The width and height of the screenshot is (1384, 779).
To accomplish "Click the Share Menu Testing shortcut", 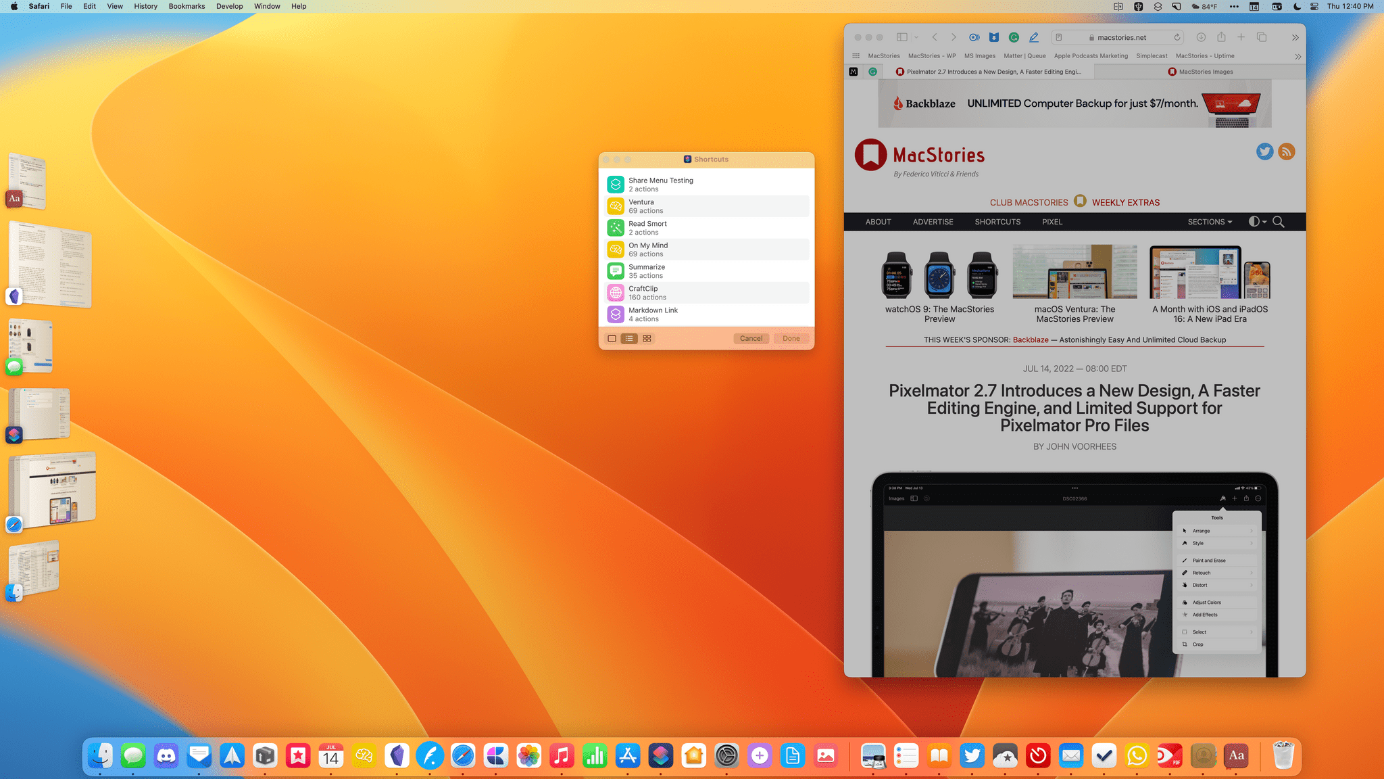I will click(x=706, y=183).
